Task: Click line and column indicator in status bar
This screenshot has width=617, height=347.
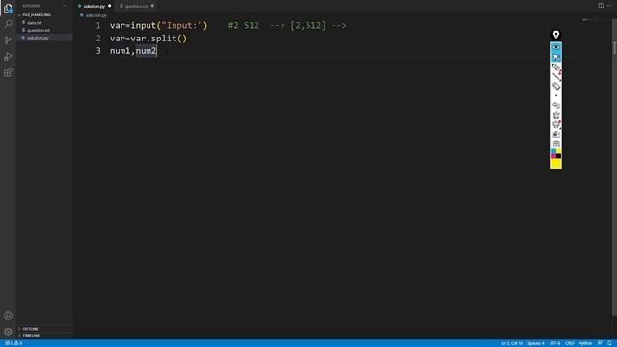Action: tap(512, 343)
